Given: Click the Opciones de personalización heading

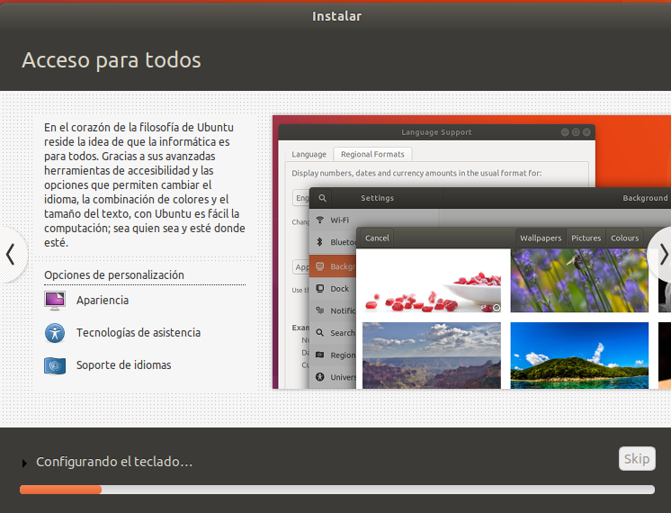Looking at the screenshot, I should pos(114,274).
